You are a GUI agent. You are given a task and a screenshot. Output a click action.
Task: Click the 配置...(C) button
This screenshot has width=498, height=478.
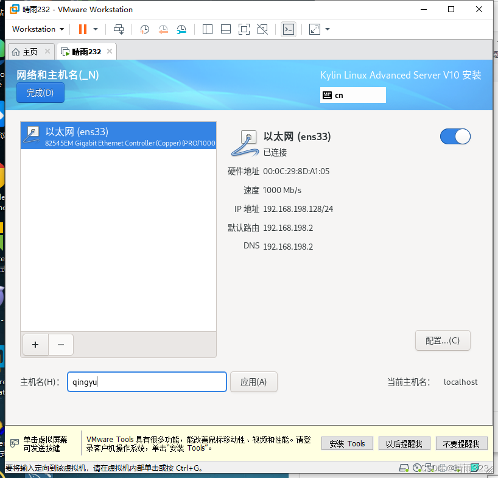coord(443,340)
